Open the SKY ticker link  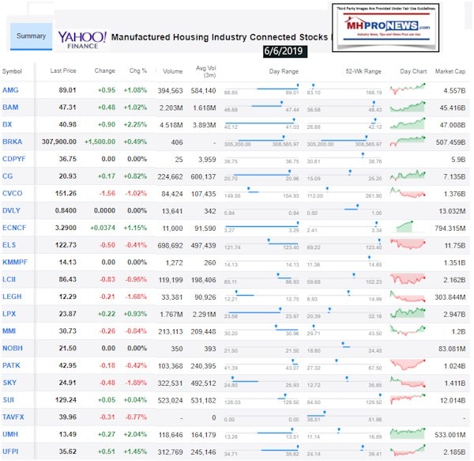[x=9, y=383]
